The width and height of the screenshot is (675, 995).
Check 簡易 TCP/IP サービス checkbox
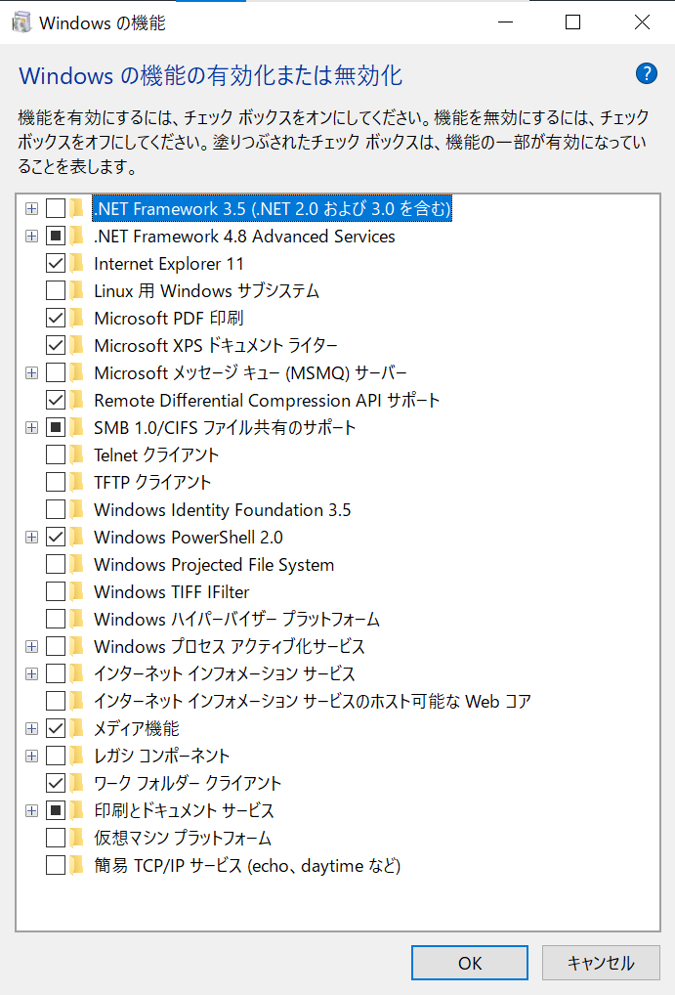(x=56, y=865)
